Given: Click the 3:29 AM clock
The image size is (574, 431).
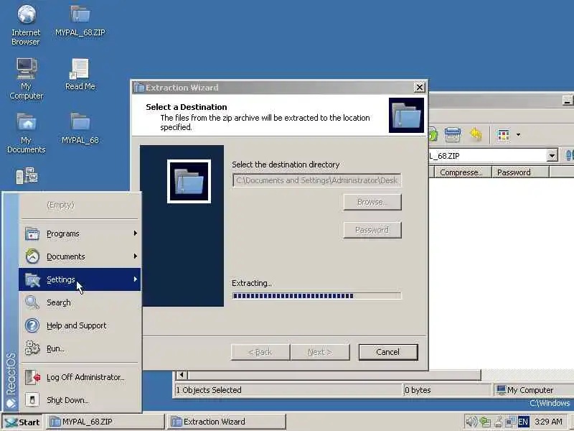Looking at the screenshot, I should click(x=548, y=422).
